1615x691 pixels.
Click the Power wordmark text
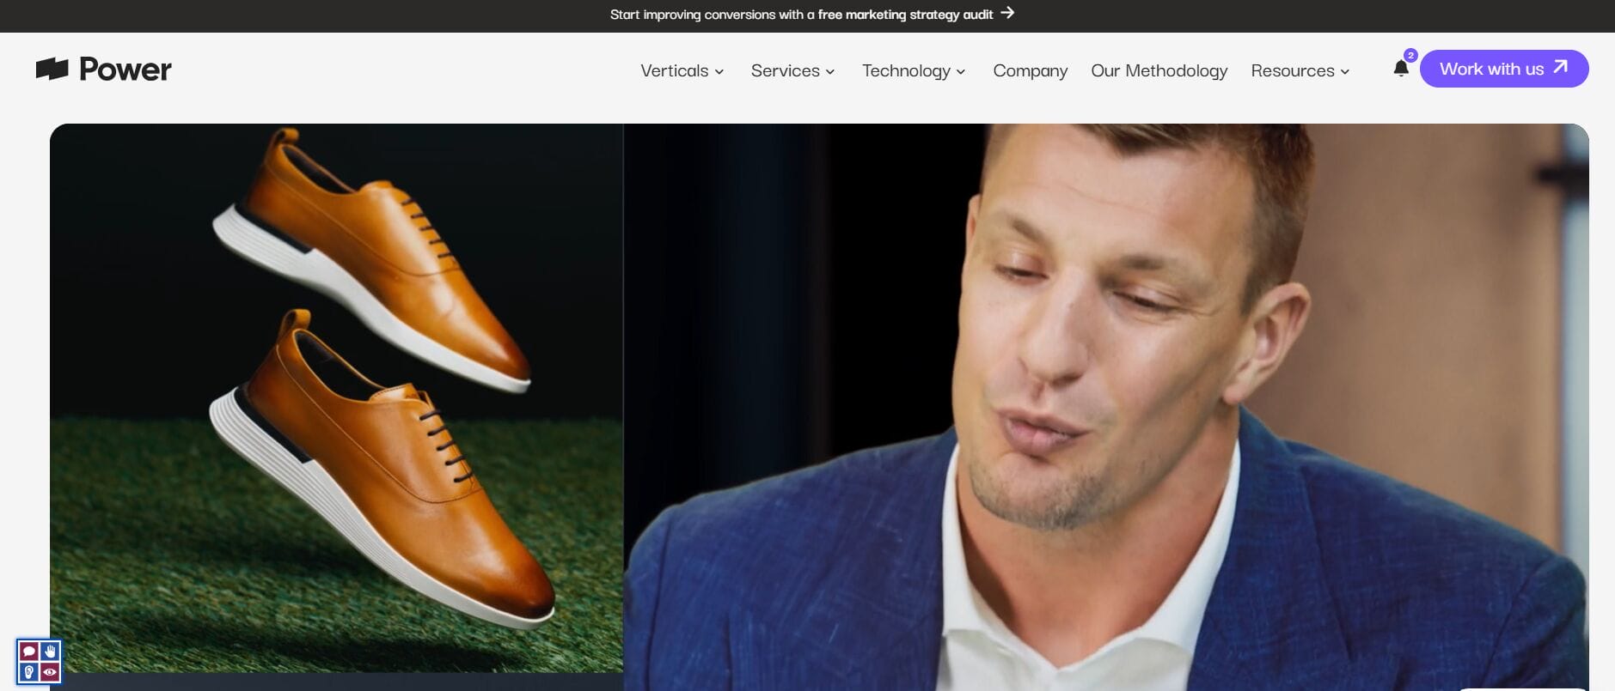125,70
